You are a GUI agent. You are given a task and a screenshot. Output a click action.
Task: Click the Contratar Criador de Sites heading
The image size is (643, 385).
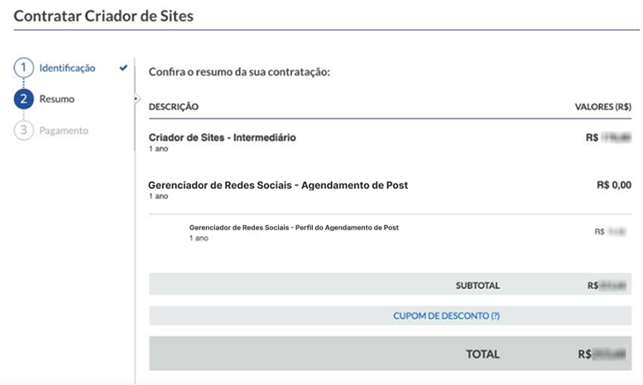[x=103, y=16]
